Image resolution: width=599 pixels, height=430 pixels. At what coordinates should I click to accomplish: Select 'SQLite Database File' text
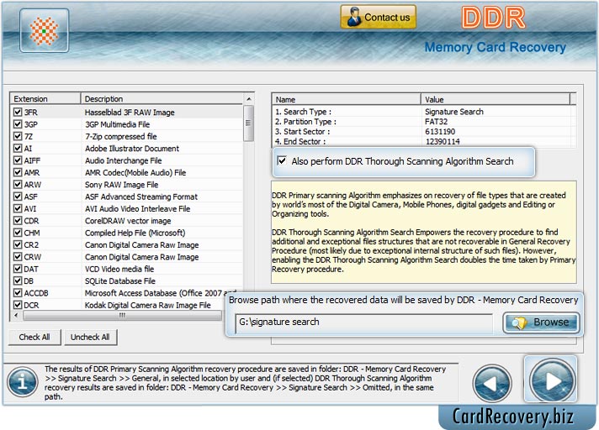[x=120, y=281]
